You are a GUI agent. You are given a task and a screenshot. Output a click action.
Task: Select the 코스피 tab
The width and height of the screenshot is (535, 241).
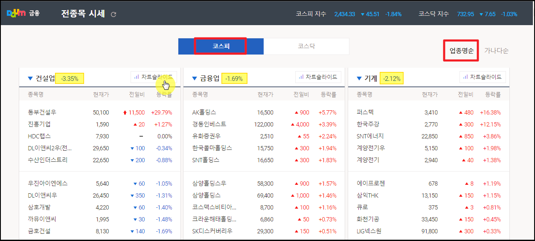click(221, 46)
